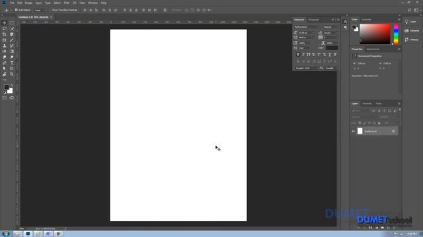Open the font size dropdown

tap(307, 33)
